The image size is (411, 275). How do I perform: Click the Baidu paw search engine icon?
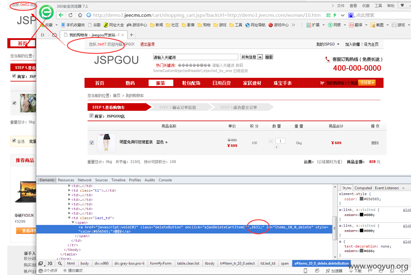pyautogui.click(x=351, y=15)
